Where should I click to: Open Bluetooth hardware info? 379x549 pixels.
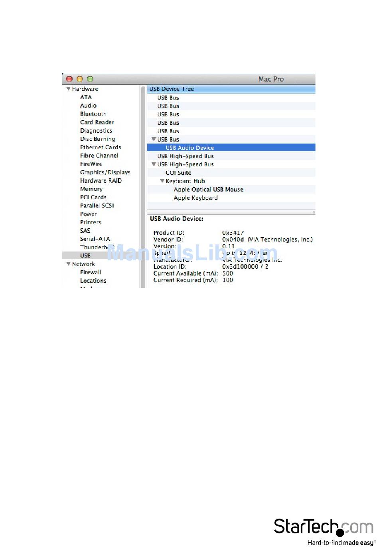pyautogui.click(x=93, y=114)
